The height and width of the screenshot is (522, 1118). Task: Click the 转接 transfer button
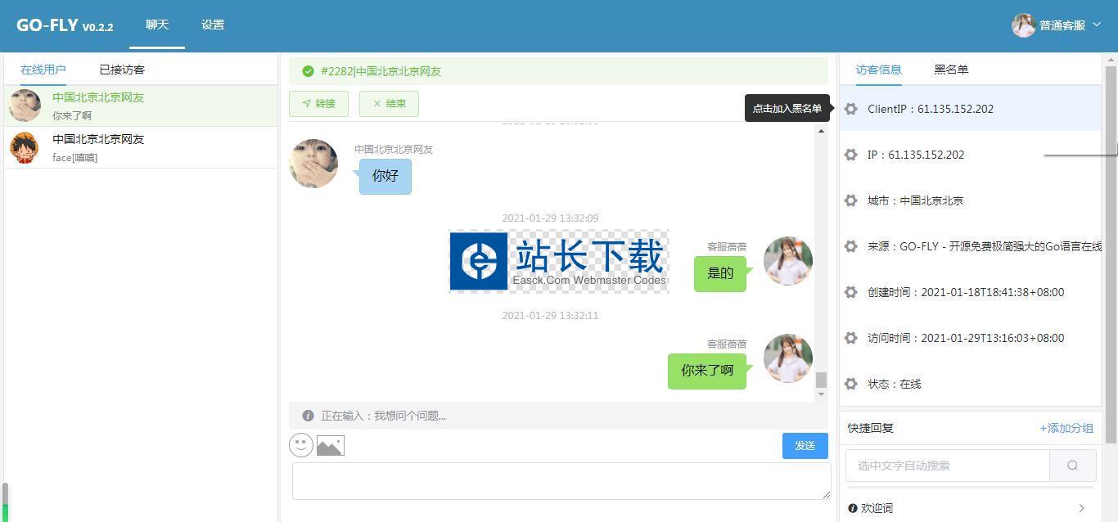tap(318, 104)
